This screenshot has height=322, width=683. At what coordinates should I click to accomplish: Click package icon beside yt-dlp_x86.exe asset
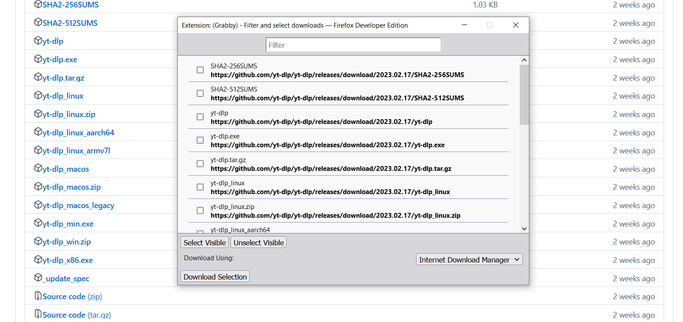tap(38, 260)
